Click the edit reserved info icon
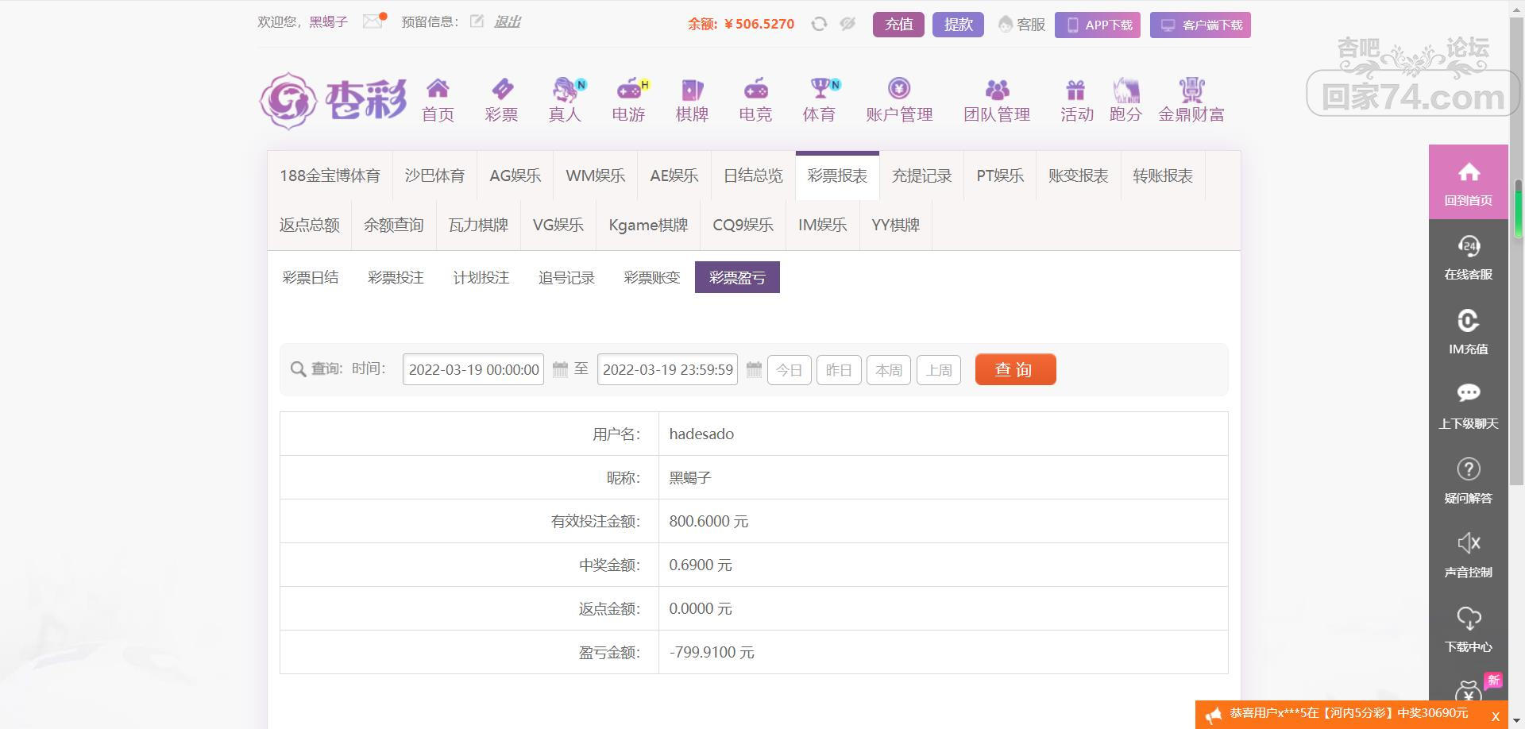 click(477, 21)
